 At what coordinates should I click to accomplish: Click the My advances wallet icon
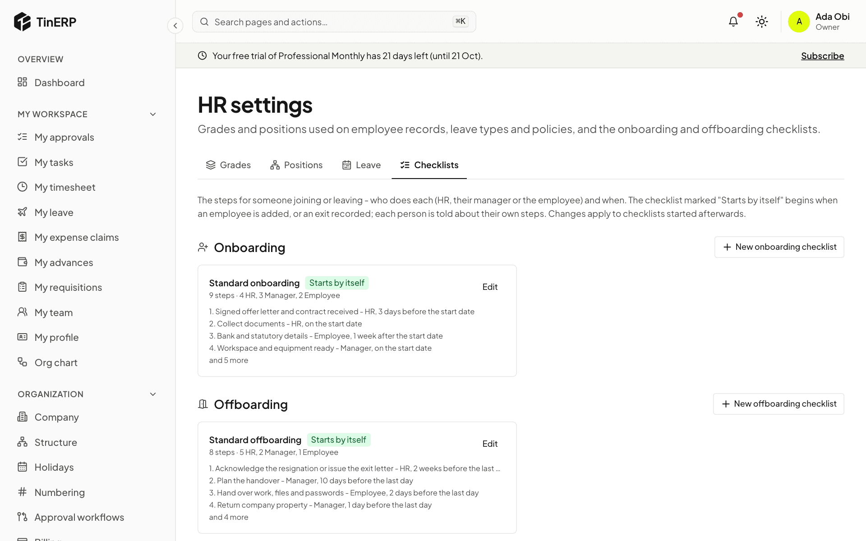pos(22,262)
